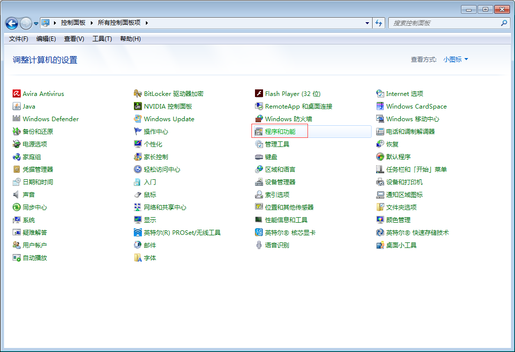Click the 程序和功能 icon
Screen dimensions: 515x352
[259, 131]
